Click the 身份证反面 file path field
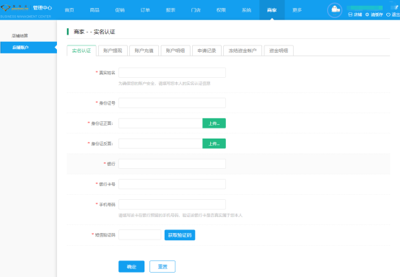Viewport: 400px width, 277px height. 160,144
